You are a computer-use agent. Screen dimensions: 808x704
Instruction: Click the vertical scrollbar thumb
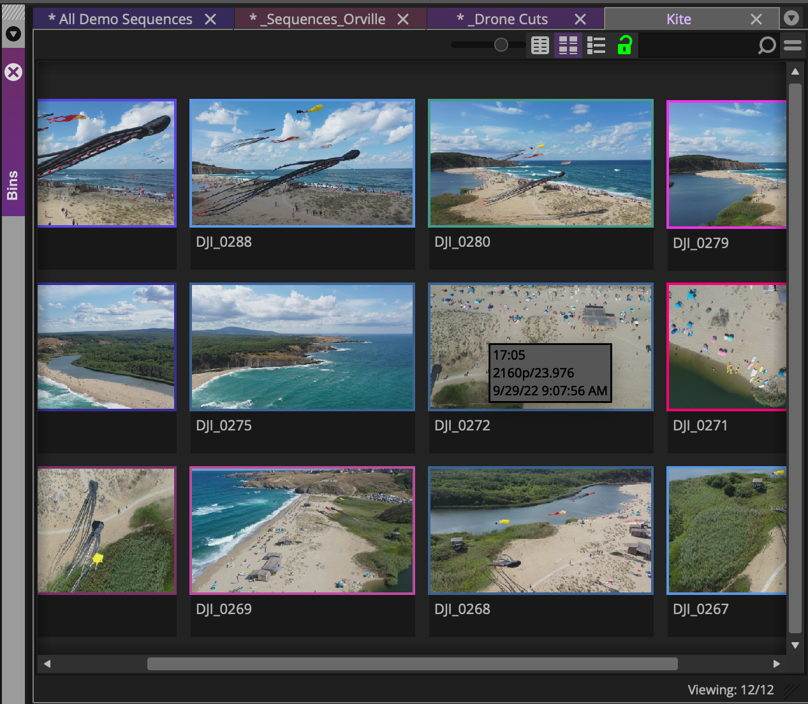click(x=795, y=358)
